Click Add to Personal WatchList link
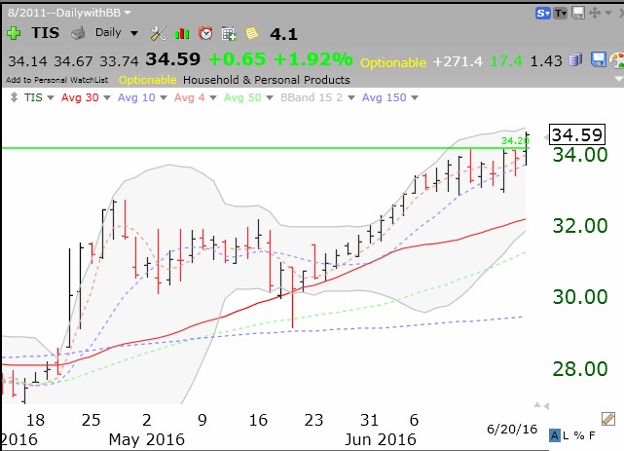 point(56,80)
